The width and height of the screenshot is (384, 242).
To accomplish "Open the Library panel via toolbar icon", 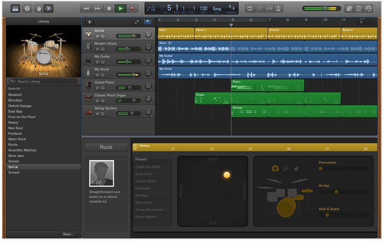I will pyautogui.click(x=16, y=9).
